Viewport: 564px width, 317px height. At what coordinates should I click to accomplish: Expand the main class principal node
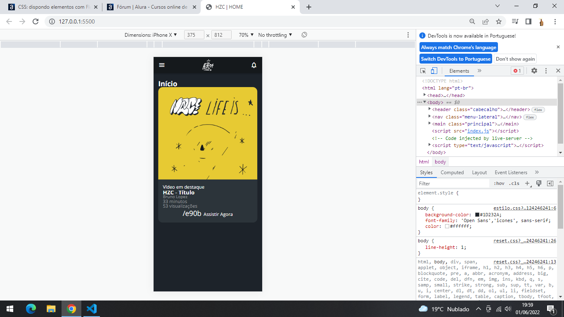[x=430, y=123]
